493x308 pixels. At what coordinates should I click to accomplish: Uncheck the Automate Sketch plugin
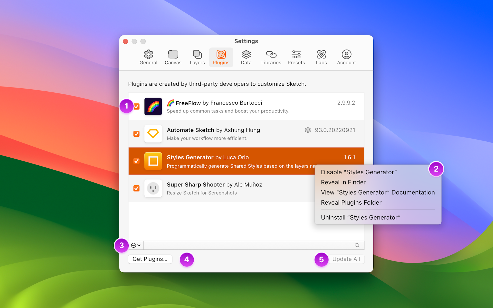pyautogui.click(x=136, y=134)
